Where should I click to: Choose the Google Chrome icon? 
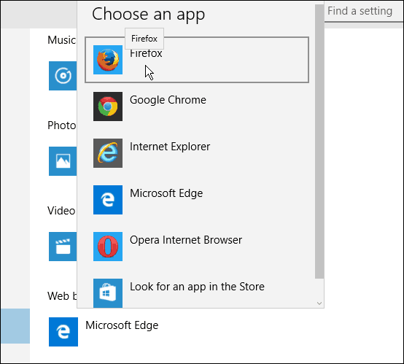coord(108,107)
